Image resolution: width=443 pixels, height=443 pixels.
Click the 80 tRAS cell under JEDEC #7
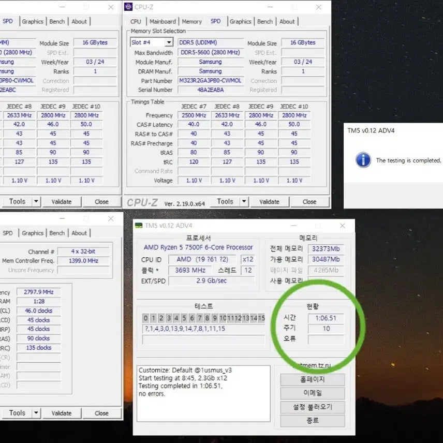pos(194,152)
